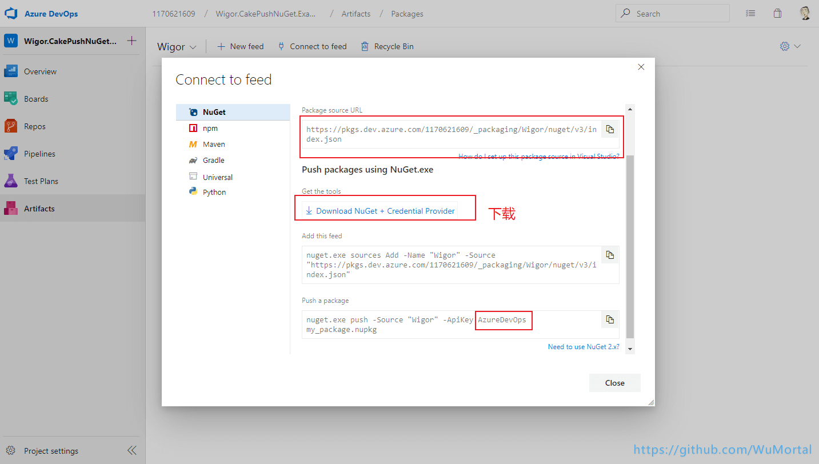This screenshot has width=819, height=464.
Task: Click the Close button
Action: [614, 383]
